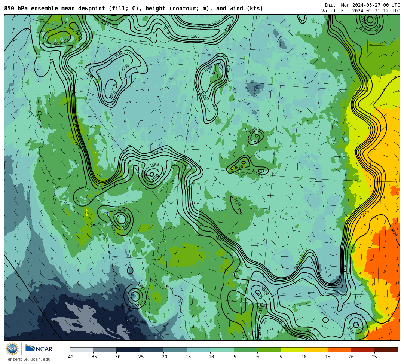Click the Init: Mon 2024-05-27 00 UTC text

(362, 5)
